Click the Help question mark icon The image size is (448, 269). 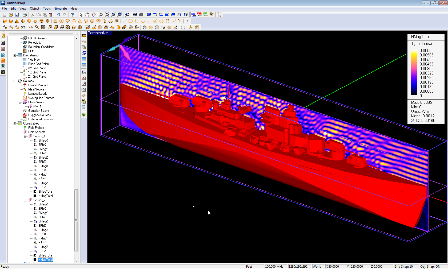72,15
